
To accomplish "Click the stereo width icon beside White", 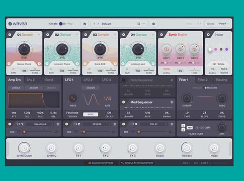I will (x=214, y=64).
